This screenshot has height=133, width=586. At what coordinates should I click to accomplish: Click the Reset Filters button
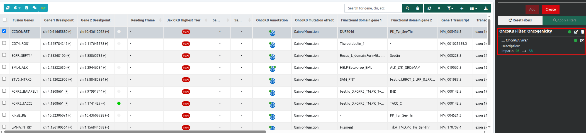(520, 20)
